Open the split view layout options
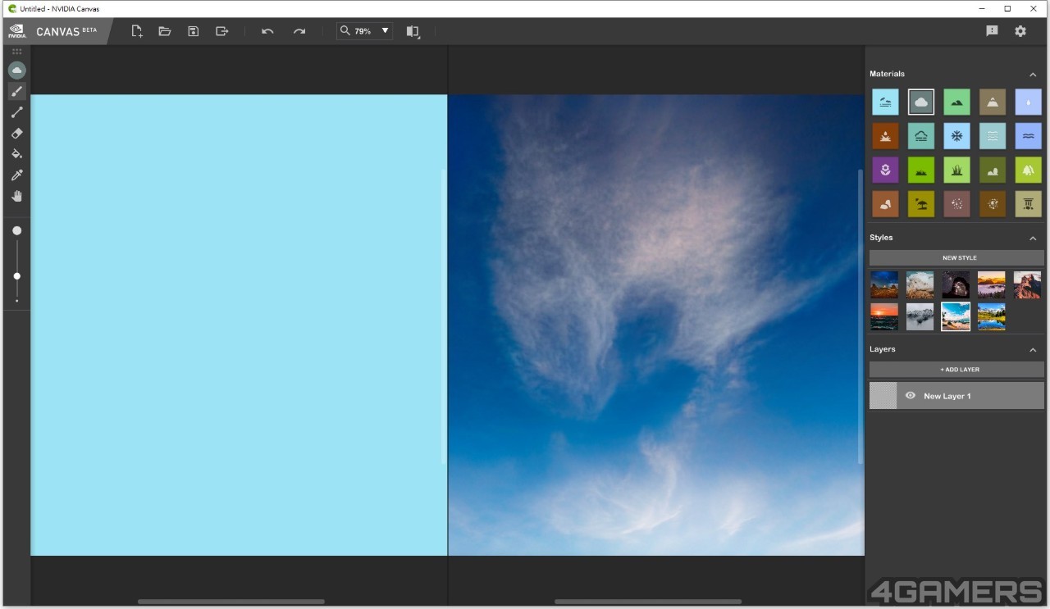 click(413, 31)
